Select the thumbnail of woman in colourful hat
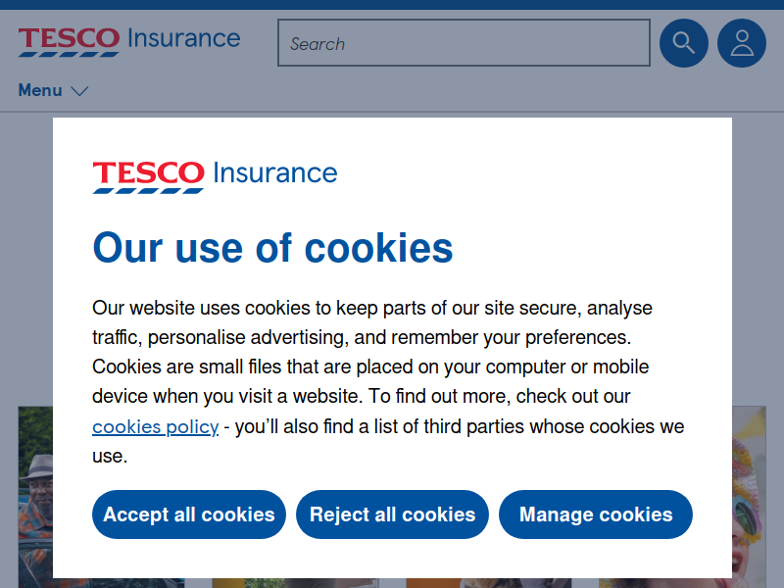This screenshot has width=784, height=588. pyautogui.click(x=749, y=497)
